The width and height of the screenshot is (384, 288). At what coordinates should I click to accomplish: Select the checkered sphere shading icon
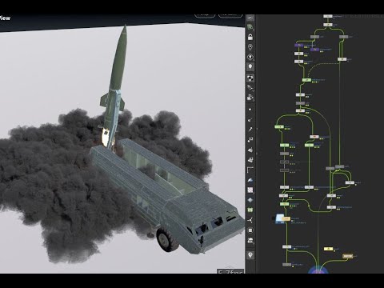coord(250,78)
